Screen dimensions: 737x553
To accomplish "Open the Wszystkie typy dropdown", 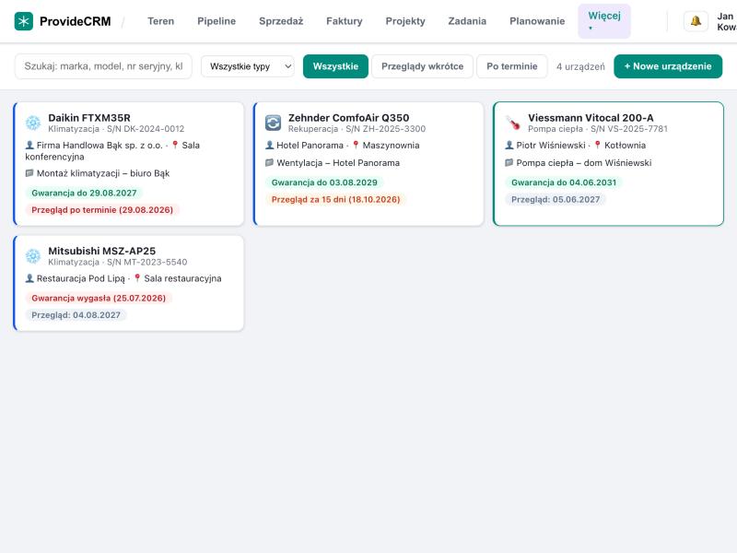I will [x=248, y=66].
